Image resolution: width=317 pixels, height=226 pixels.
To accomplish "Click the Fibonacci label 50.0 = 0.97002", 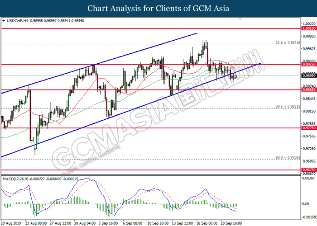I will point(288,157).
